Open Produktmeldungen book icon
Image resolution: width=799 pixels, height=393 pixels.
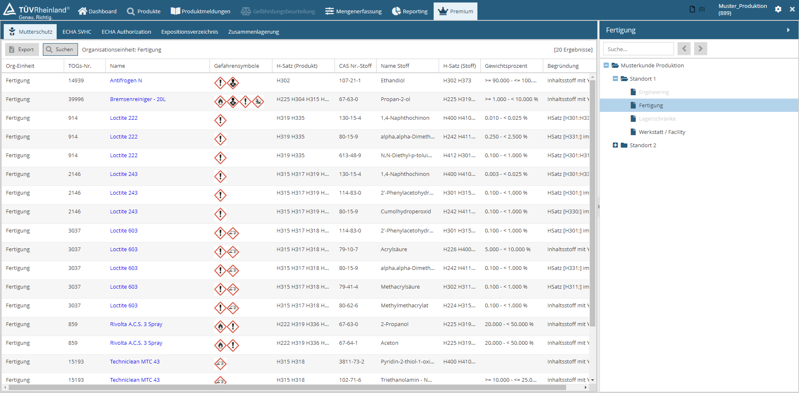coord(175,11)
